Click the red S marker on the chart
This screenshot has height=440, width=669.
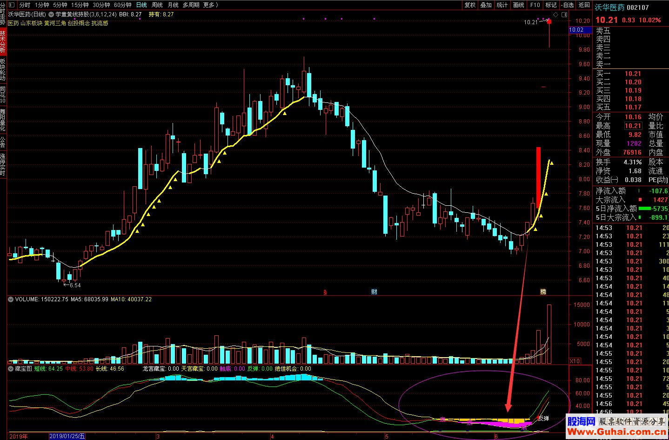(325, 292)
